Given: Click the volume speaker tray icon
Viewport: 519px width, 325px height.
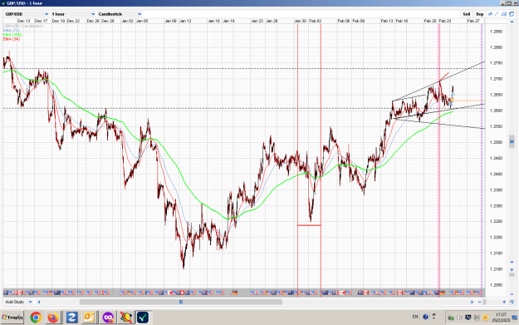Looking at the screenshot, I should [x=459, y=318].
